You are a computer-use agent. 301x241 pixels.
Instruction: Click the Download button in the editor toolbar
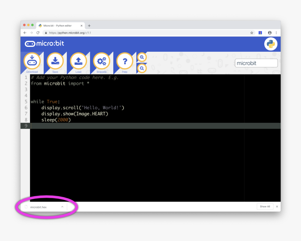point(32,62)
